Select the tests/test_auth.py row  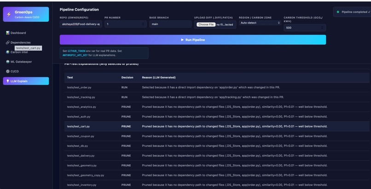(217, 117)
